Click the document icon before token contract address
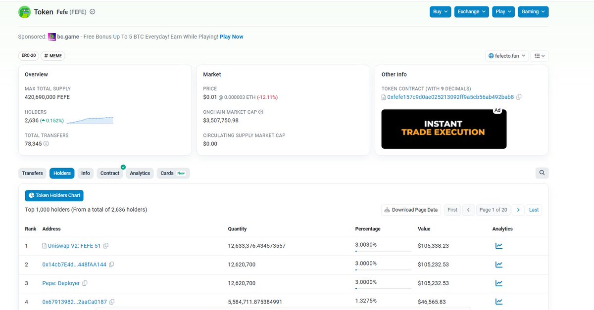Image resolution: width=594 pixels, height=310 pixels. [x=384, y=97]
